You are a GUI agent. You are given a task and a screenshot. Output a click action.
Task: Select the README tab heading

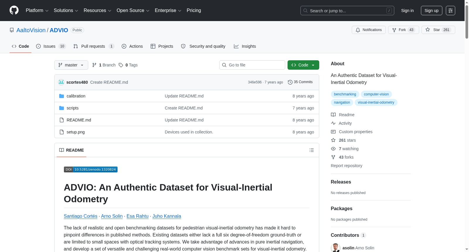pyautogui.click(x=72, y=150)
